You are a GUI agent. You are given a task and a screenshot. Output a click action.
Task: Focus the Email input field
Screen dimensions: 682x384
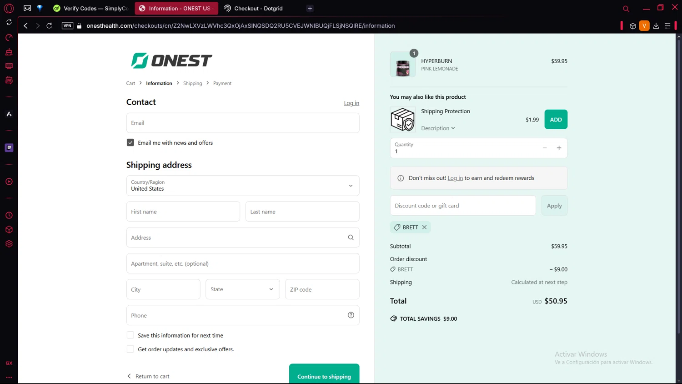tap(243, 123)
